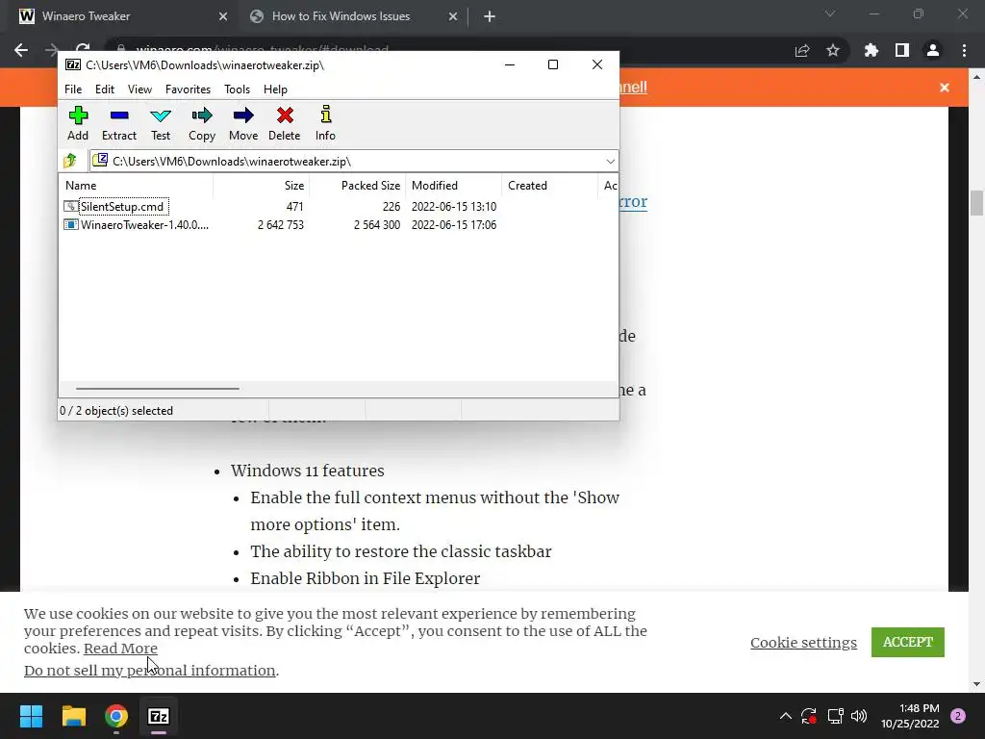Open the Read More cookie link

[120, 648]
